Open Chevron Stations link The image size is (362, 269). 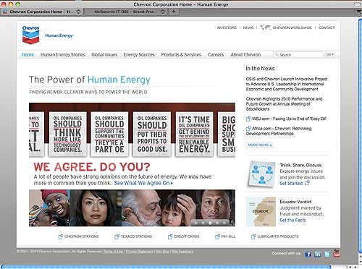coord(81,236)
